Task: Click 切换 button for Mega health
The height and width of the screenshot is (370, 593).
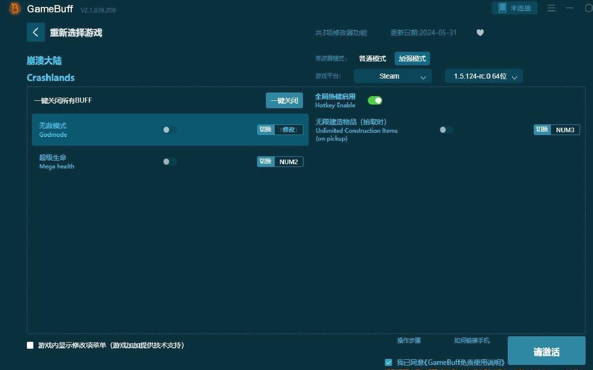Action: click(x=266, y=161)
